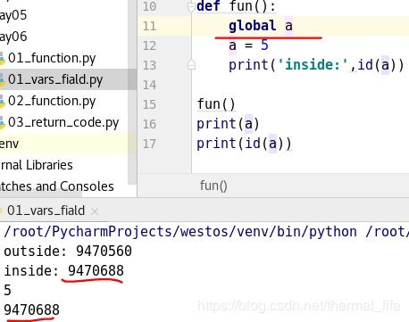Click project panel vertical scrollbar
The width and height of the screenshot is (409, 322).
132,92
